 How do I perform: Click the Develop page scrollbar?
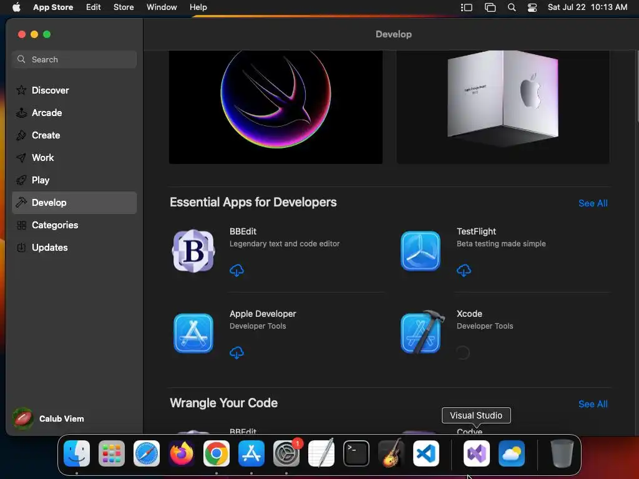(x=637, y=86)
